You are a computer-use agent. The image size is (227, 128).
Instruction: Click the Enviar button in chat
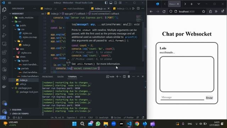209,98
